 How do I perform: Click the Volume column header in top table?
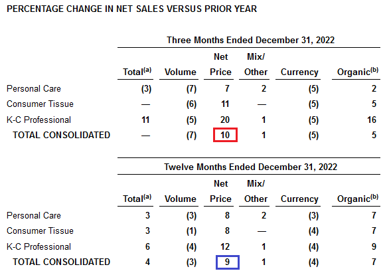pyautogui.click(x=181, y=72)
